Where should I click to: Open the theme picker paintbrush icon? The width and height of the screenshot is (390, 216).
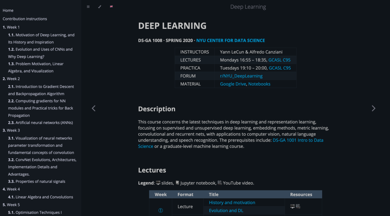(x=100, y=7)
